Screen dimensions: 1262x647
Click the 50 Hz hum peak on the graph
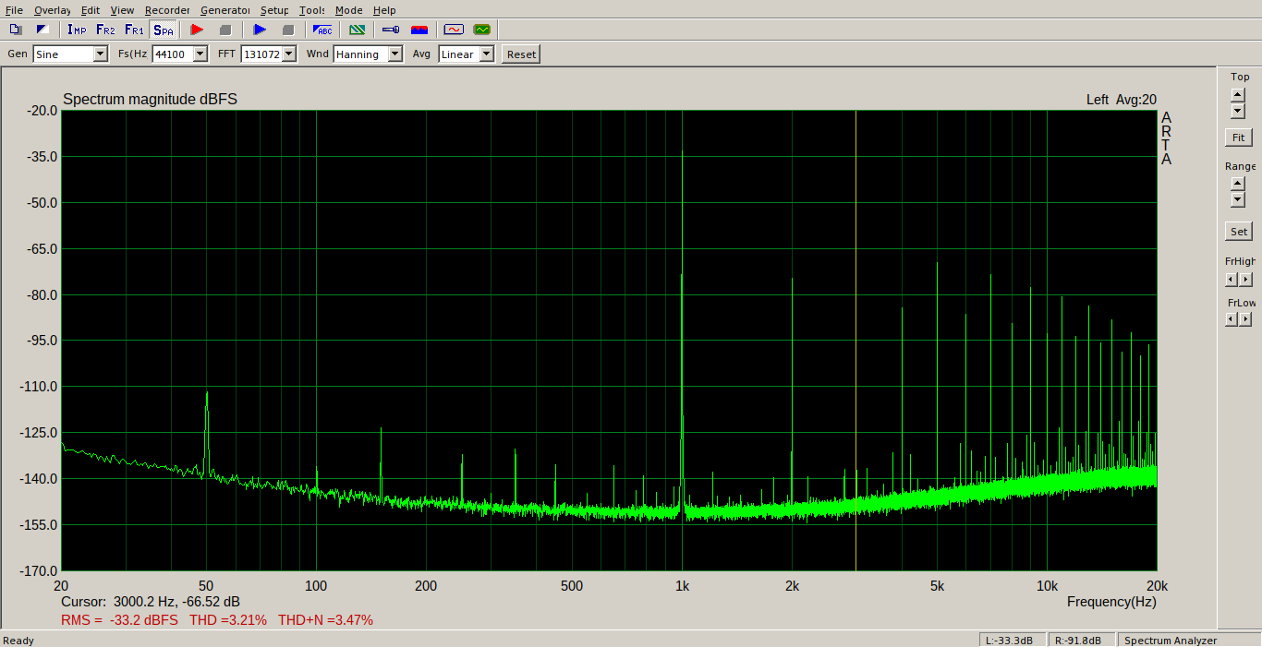click(x=207, y=432)
